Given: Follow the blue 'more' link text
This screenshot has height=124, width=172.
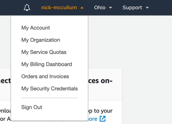Looking at the screenshot, I should click(93, 119).
